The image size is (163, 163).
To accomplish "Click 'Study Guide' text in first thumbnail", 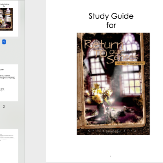I will point(4,4).
